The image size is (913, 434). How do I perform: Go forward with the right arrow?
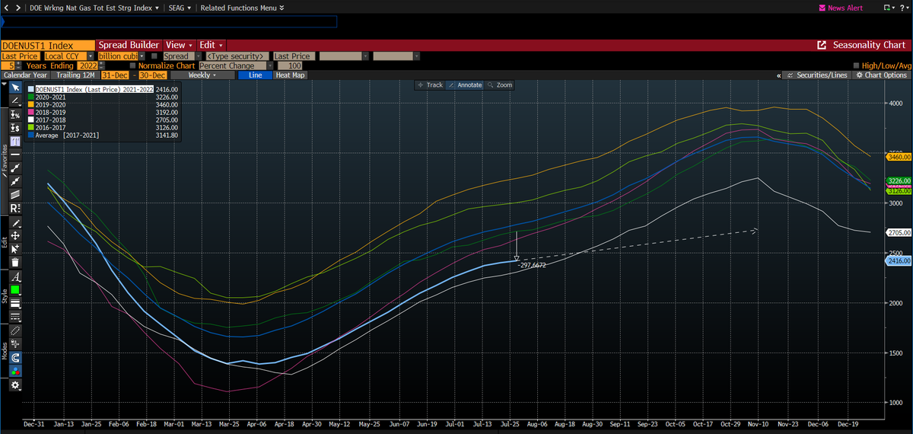coord(18,8)
